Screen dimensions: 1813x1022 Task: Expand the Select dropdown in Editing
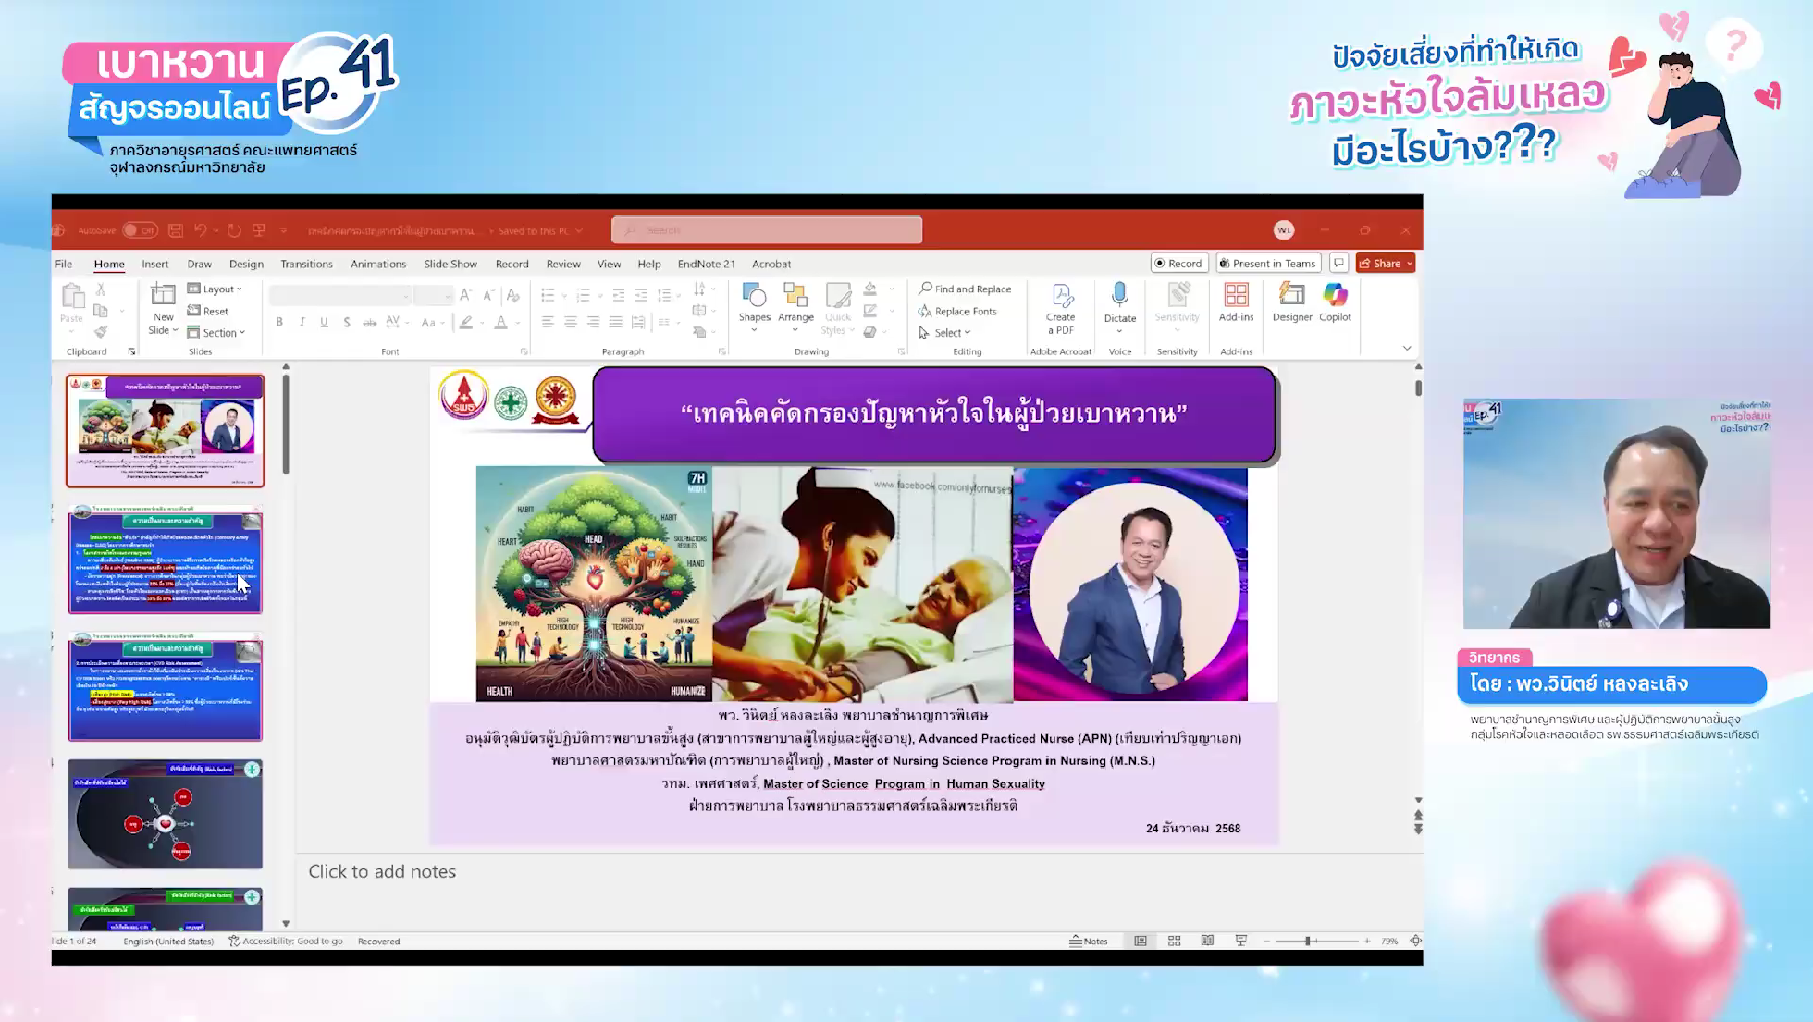(947, 333)
